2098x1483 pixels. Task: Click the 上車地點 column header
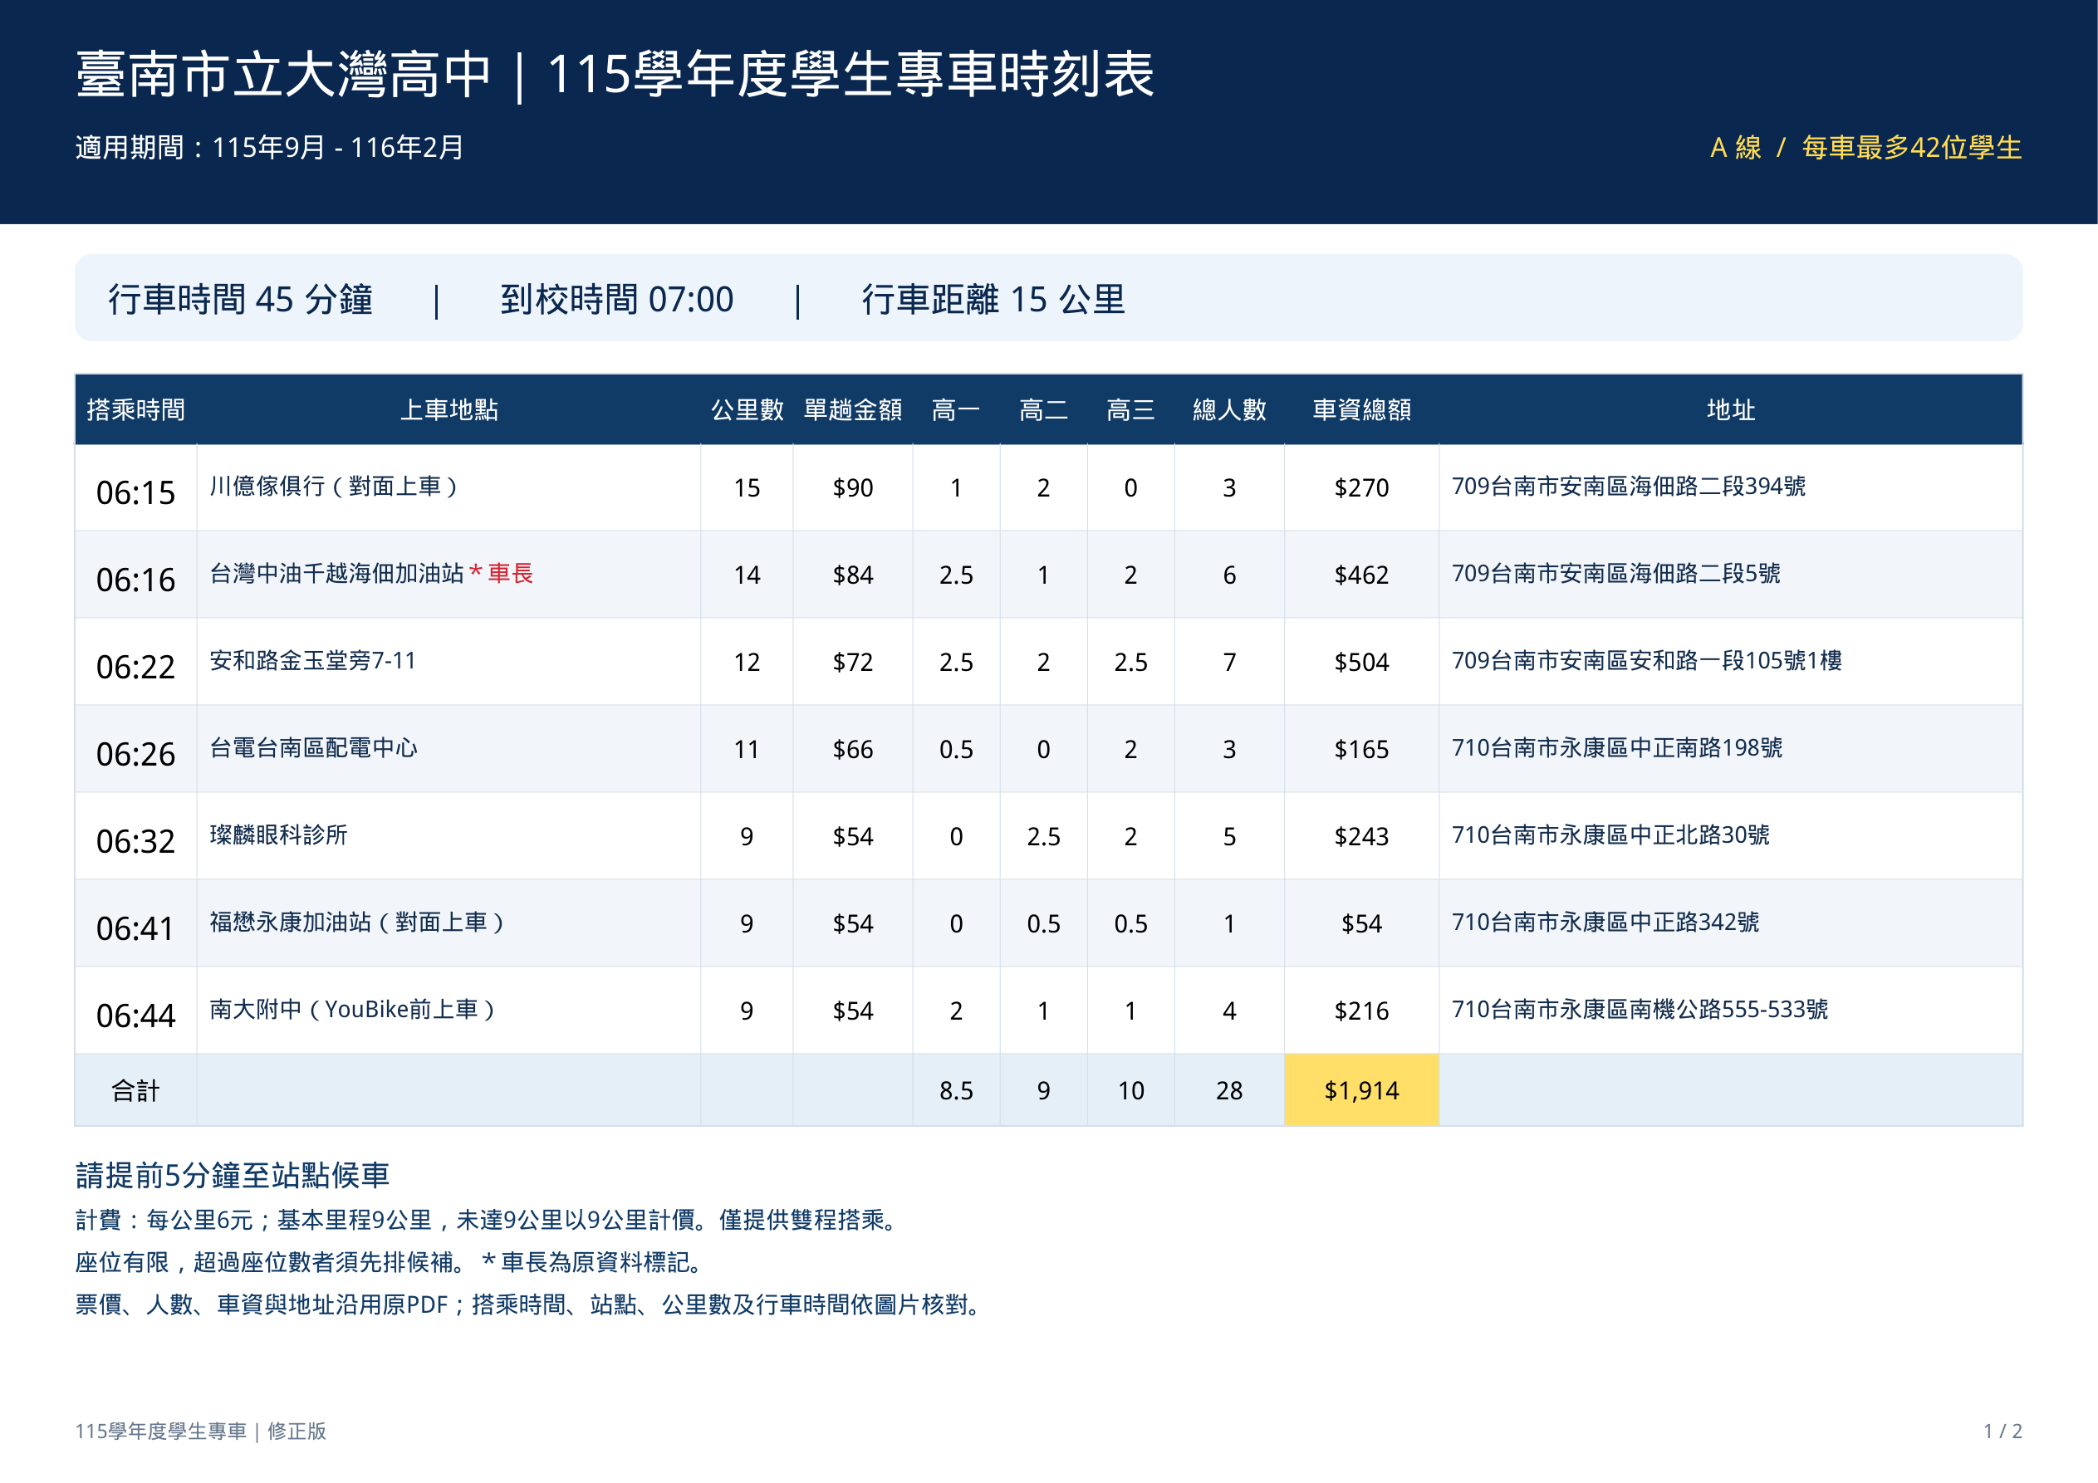(x=449, y=409)
